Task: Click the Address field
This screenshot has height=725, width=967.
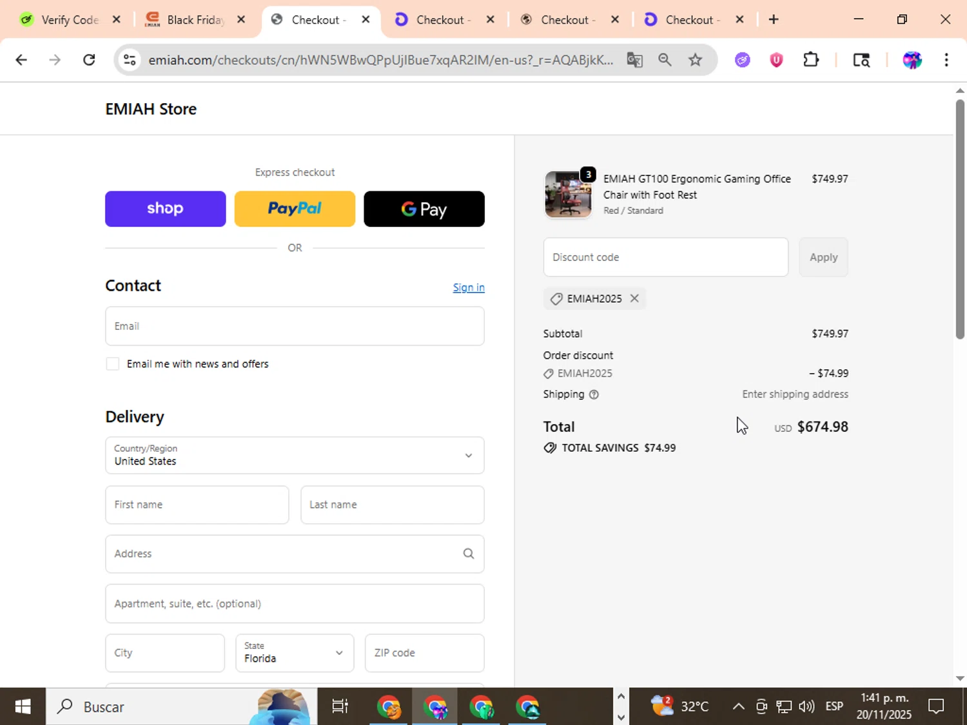Action: point(295,554)
